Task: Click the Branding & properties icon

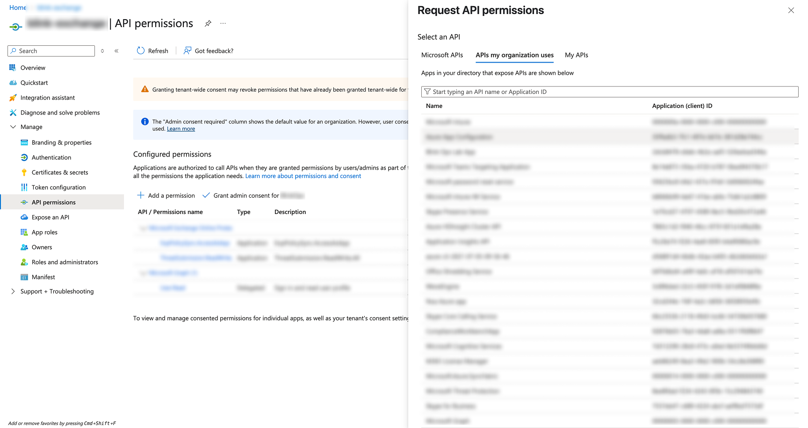Action: pyautogui.click(x=24, y=143)
